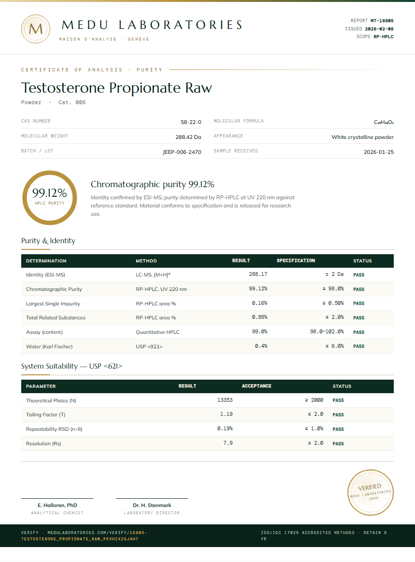Select the Quantitative HPLC method cell
Image resolution: width=415 pixels, height=562 pixels.
pyautogui.click(x=157, y=332)
